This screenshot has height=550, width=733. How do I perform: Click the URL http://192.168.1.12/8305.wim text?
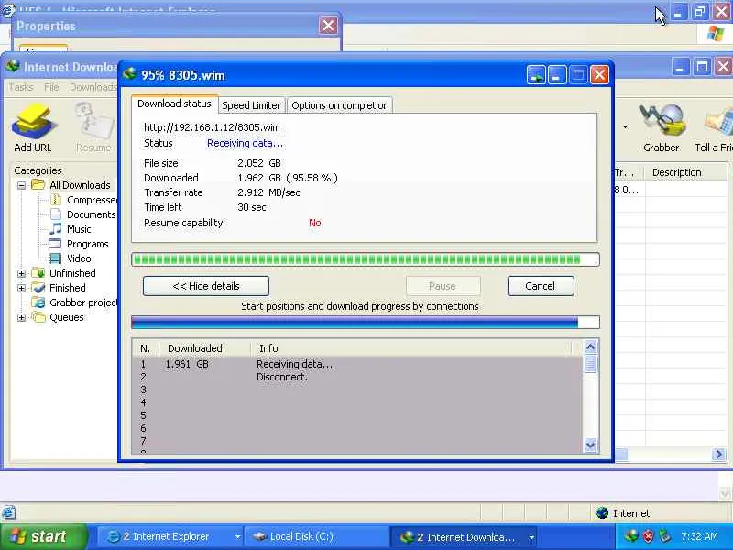[212, 127]
